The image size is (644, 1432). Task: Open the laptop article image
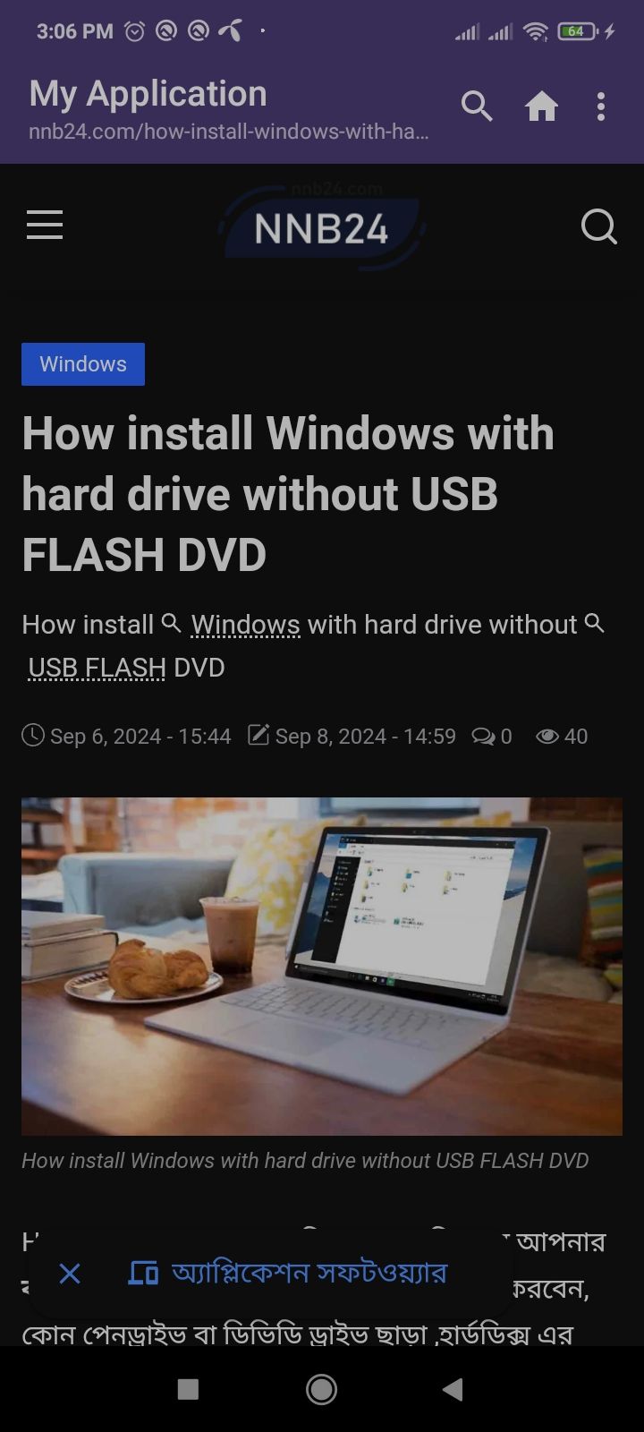[x=322, y=967]
